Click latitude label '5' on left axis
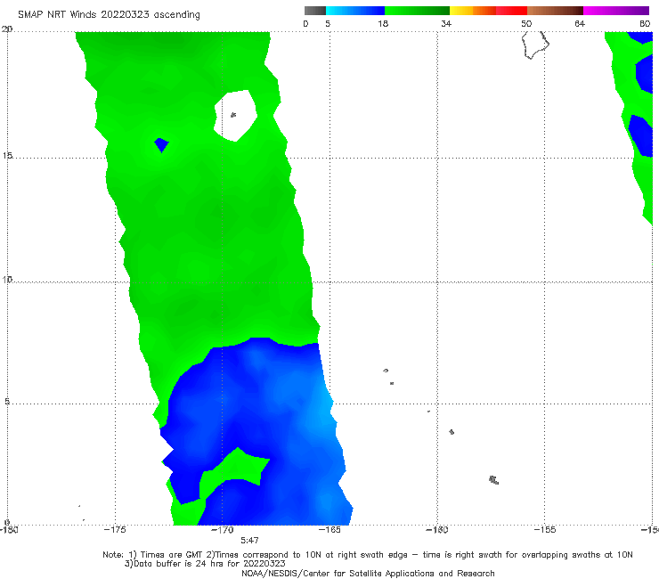Screen dimensions: 659x579 click(x=7, y=401)
